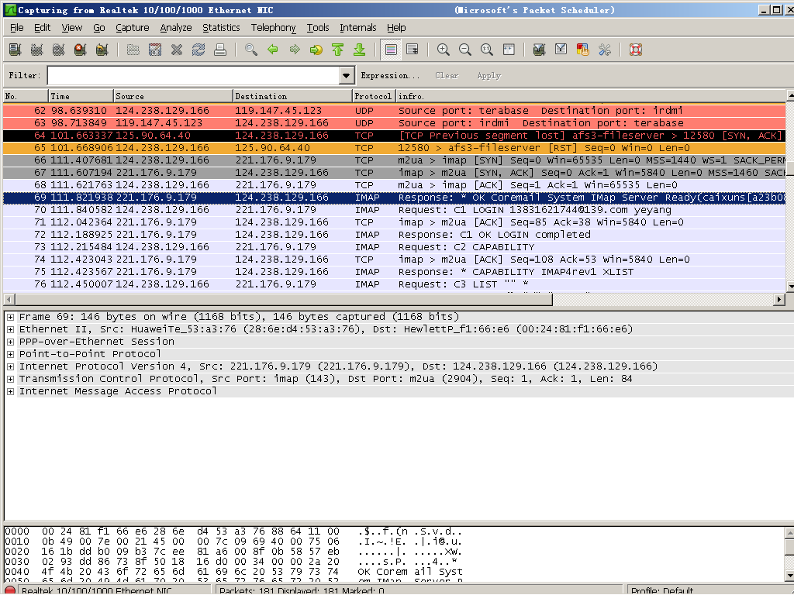Click the save capture file icon
This screenshot has height=595, width=794.
155,50
